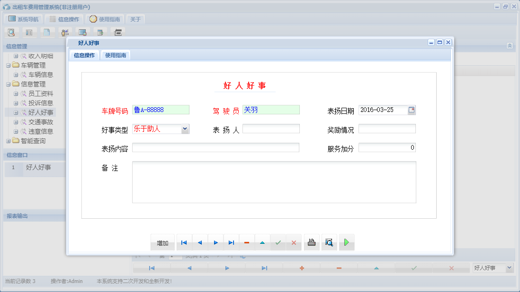Screen dimensions: 520x292
Task: Click the export arrow icon in main toolbar
Action: coord(100,33)
